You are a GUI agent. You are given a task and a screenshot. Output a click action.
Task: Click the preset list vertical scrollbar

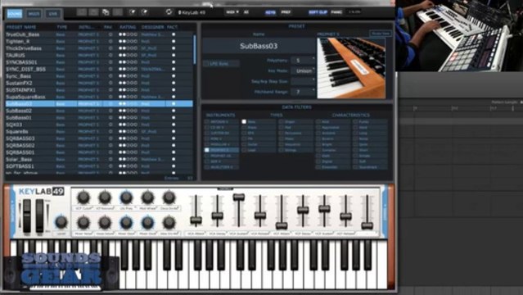click(195, 50)
